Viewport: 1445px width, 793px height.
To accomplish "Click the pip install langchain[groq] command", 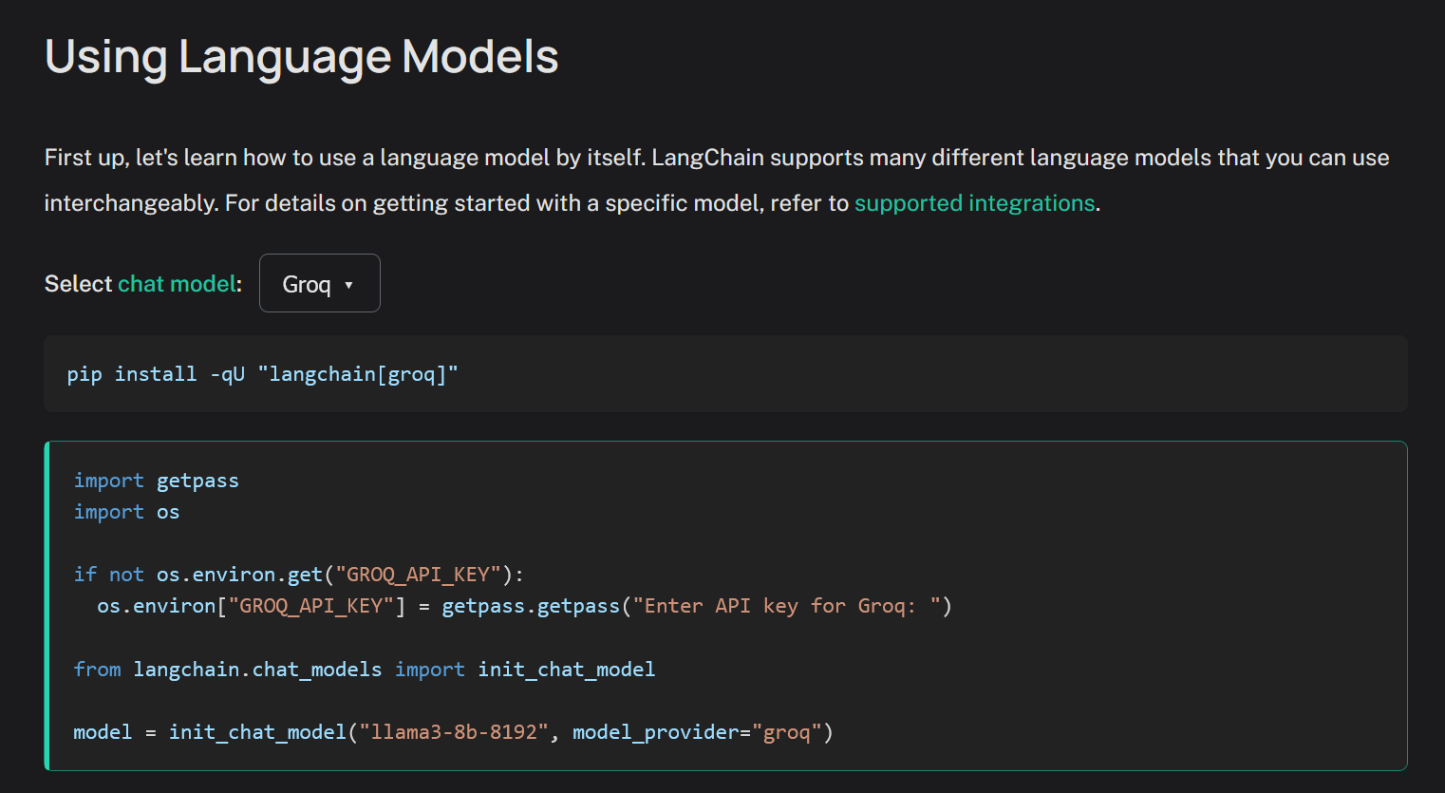I will coord(262,374).
